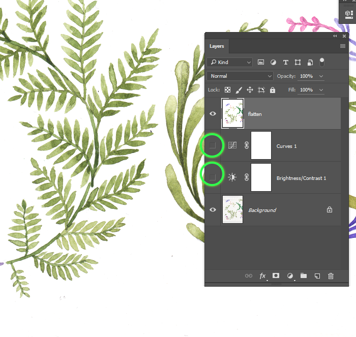Open the Kind filter type dropdown
This screenshot has height=337, width=356.
pyautogui.click(x=230, y=62)
